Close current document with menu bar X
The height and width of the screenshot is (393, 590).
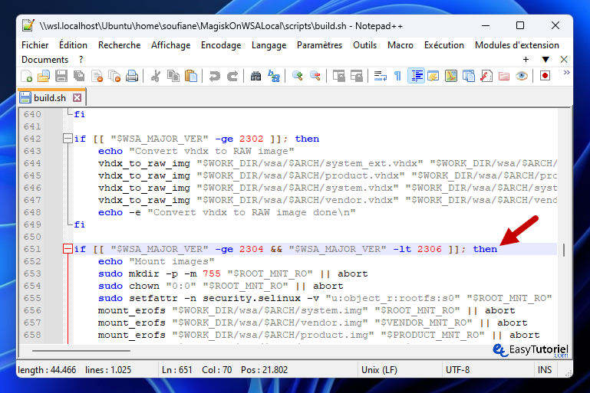point(564,60)
